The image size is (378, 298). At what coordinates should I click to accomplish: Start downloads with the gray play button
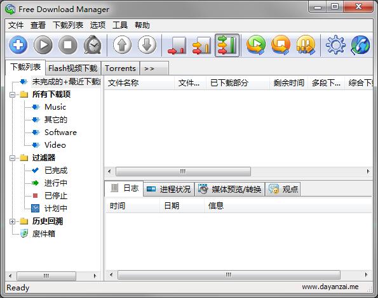tap(43, 45)
